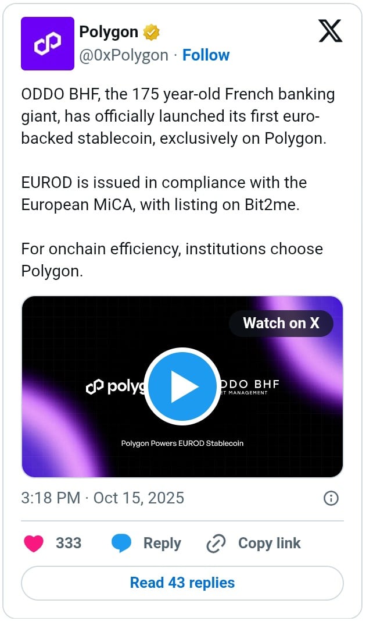Click the Polygon profile avatar
The height and width of the screenshot is (621, 366).
click(47, 44)
